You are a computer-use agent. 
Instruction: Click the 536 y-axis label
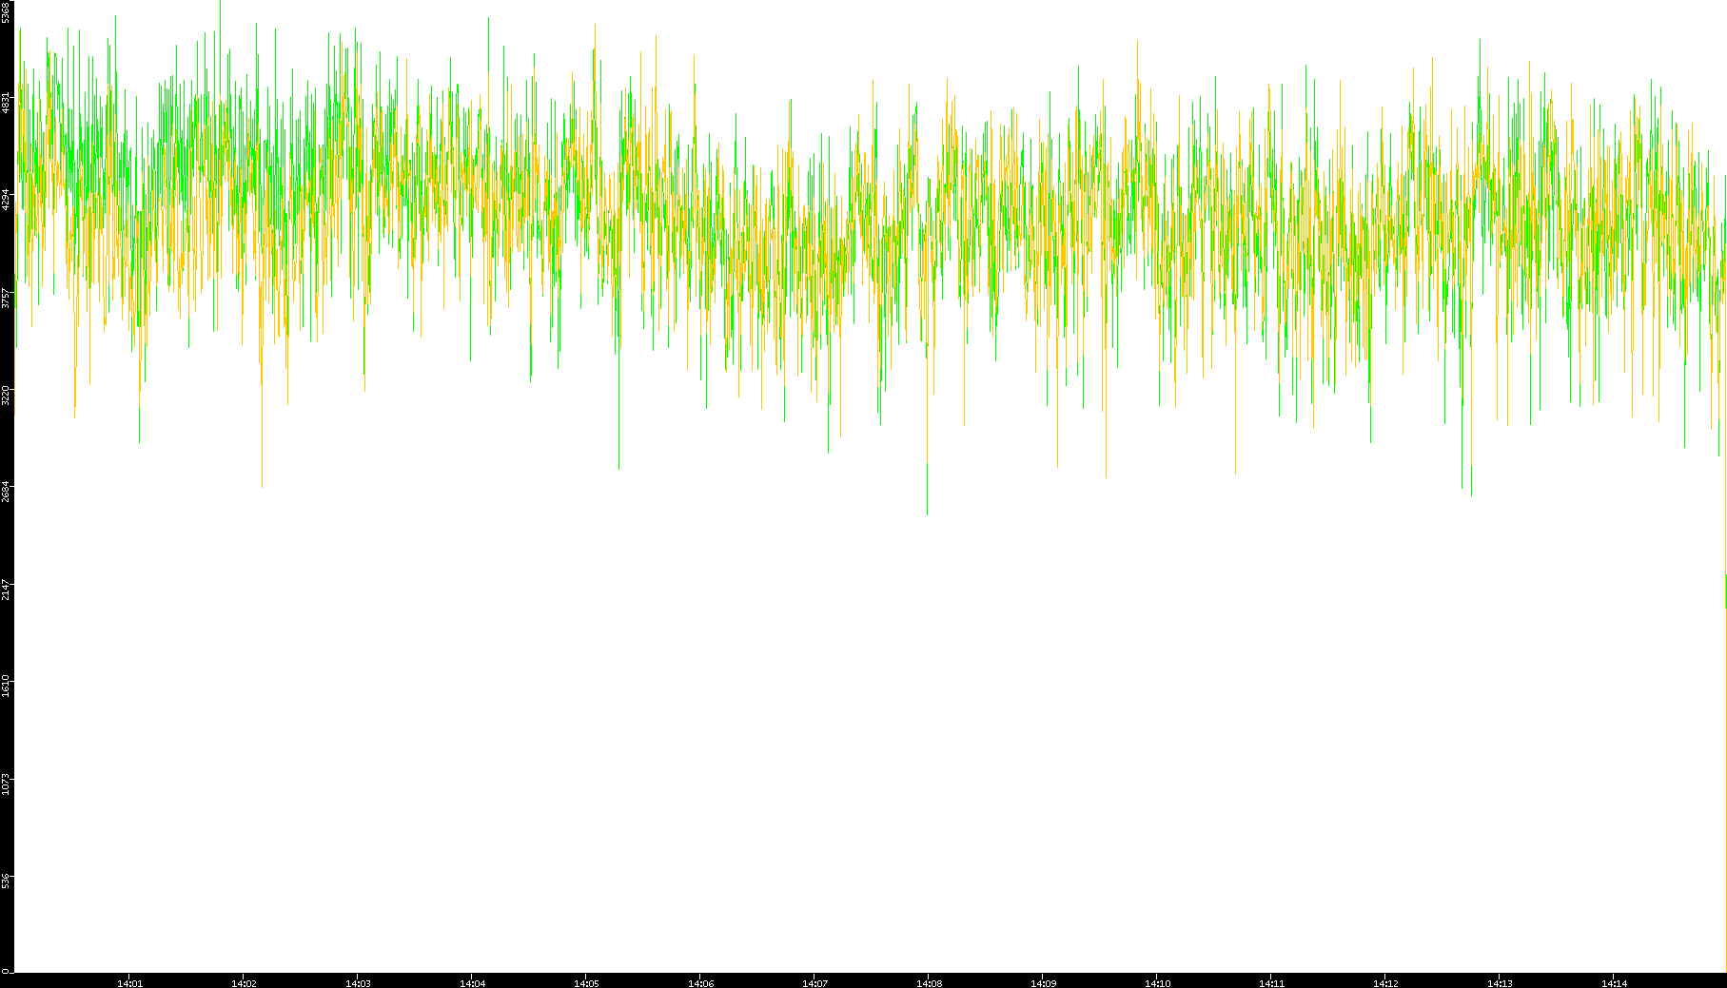pyautogui.click(x=7, y=881)
